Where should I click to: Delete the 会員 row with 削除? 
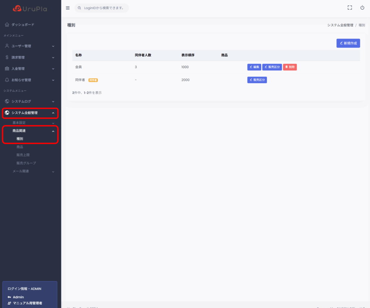pos(290,67)
